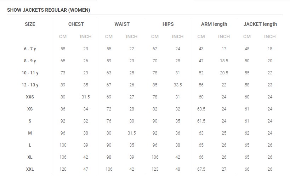
Task: Click the M size row label
Action: click(x=30, y=133)
